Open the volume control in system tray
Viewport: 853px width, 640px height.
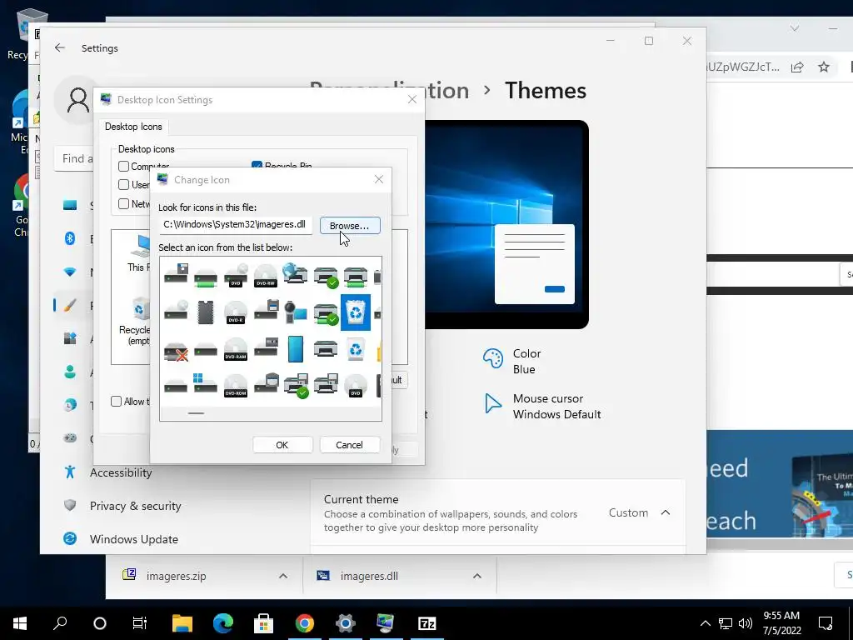point(746,623)
